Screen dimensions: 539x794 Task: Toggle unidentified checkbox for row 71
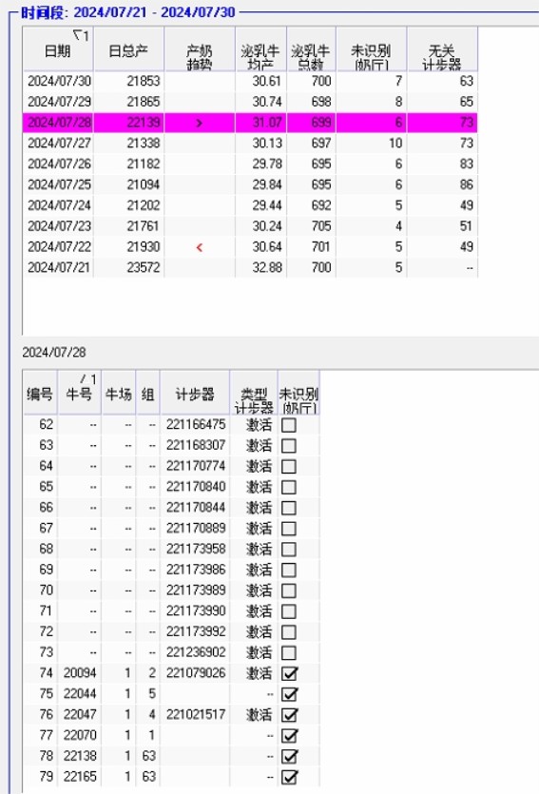click(289, 611)
